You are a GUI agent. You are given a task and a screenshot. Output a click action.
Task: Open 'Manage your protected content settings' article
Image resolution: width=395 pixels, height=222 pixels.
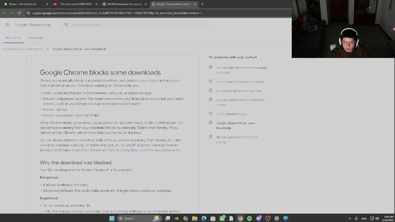237,140
